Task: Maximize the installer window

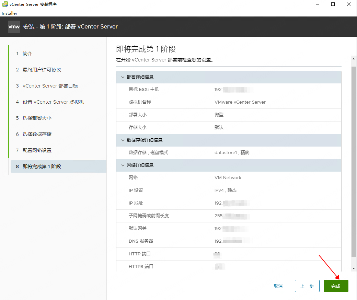Action: (x=333, y=4)
